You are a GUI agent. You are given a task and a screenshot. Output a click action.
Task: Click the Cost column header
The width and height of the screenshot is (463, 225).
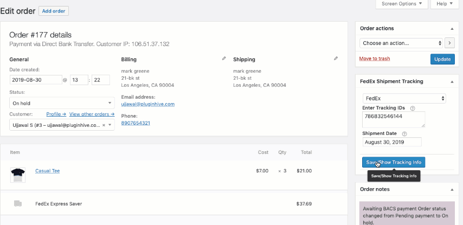(x=263, y=152)
